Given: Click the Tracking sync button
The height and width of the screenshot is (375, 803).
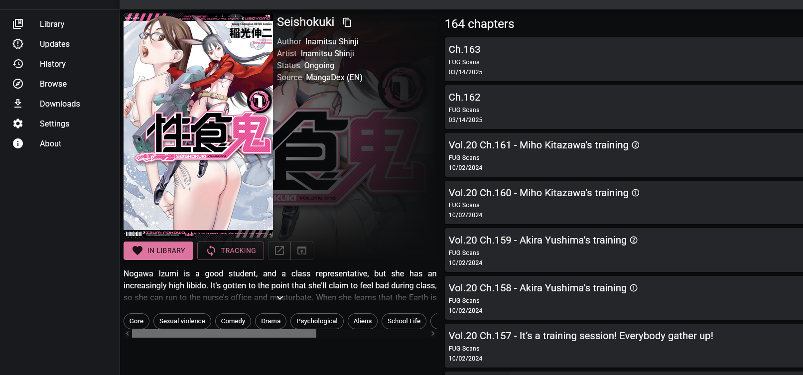Looking at the screenshot, I should point(231,250).
